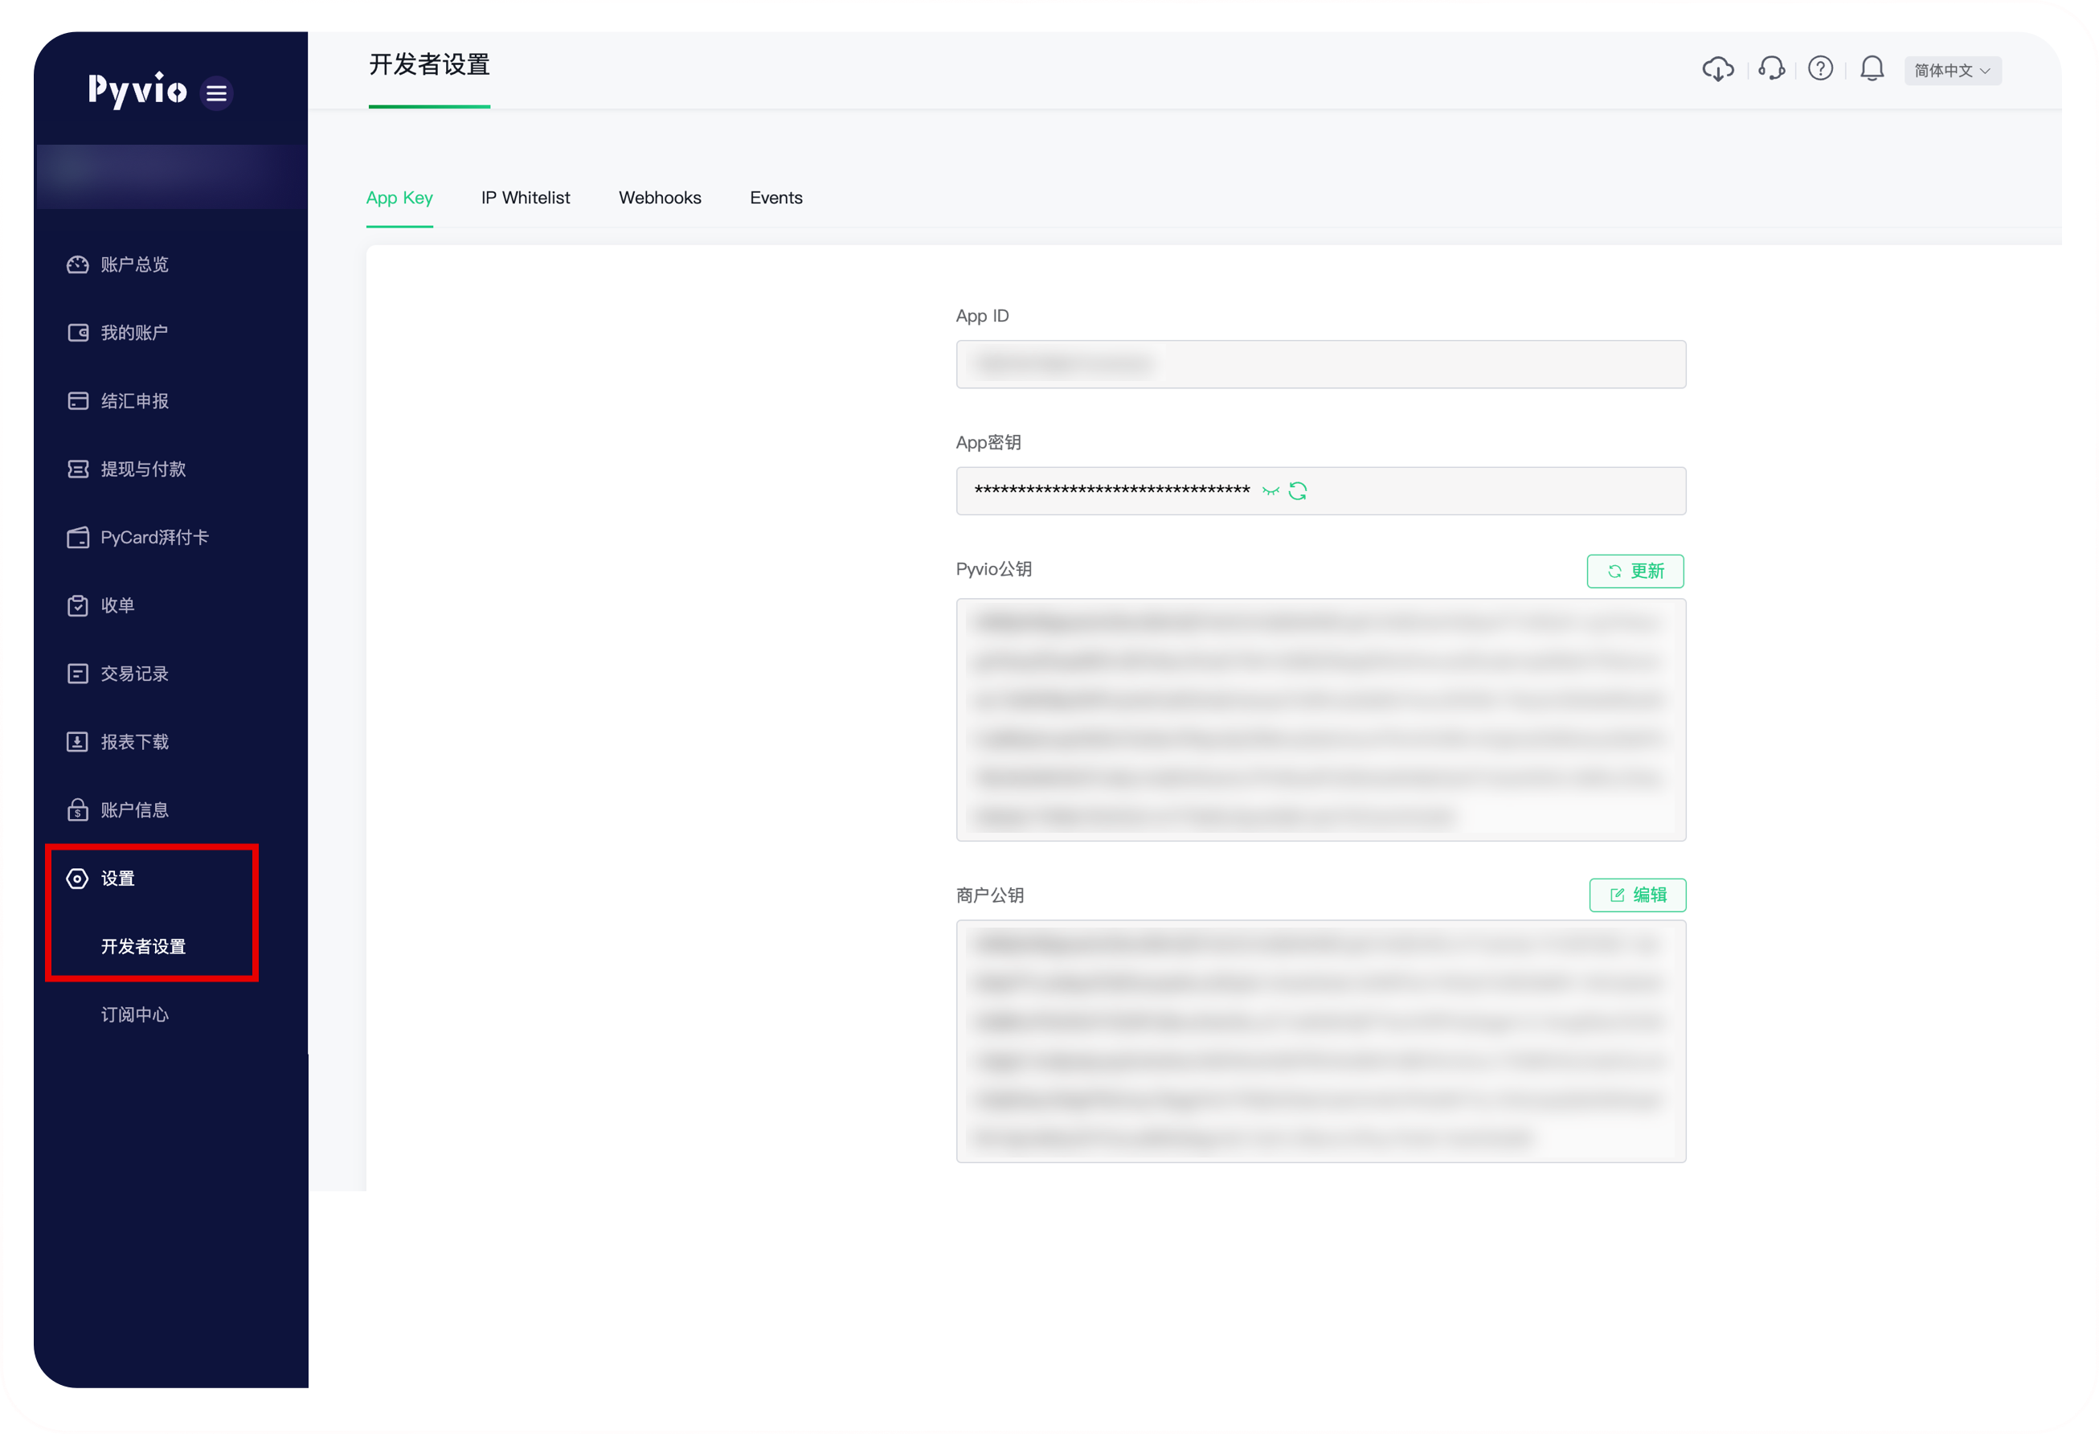Click the cloud download icon in header
2099x1434 pixels.
coord(1717,70)
